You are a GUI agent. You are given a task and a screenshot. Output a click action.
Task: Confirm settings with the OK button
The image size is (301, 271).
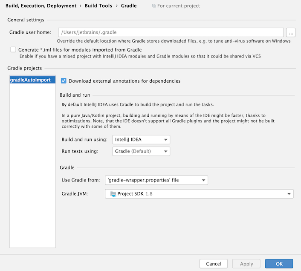[279, 264]
